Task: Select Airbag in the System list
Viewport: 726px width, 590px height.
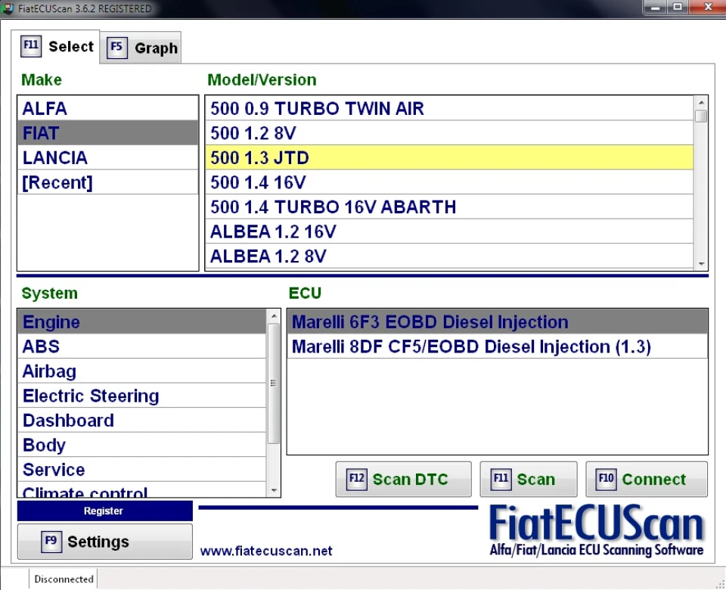Action: pos(141,371)
